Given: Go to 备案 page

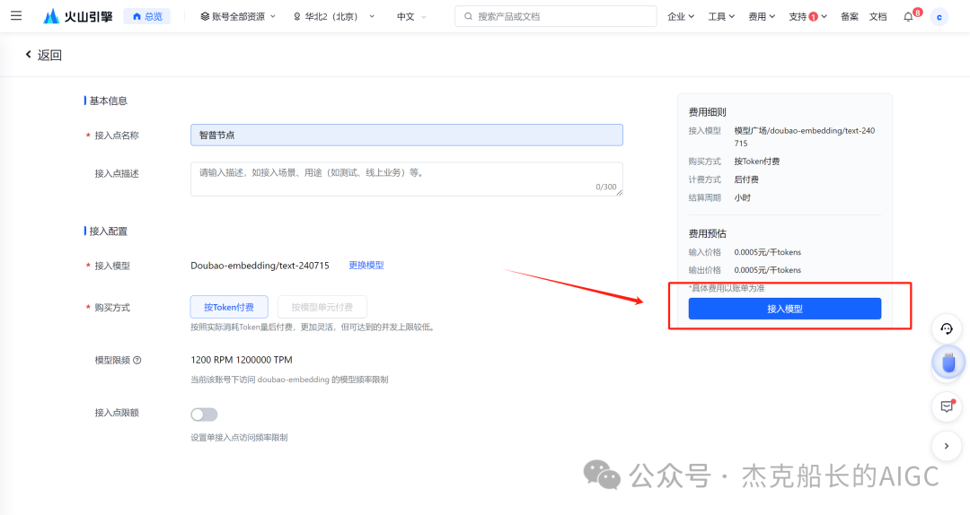Looking at the screenshot, I should pos(850,17).
